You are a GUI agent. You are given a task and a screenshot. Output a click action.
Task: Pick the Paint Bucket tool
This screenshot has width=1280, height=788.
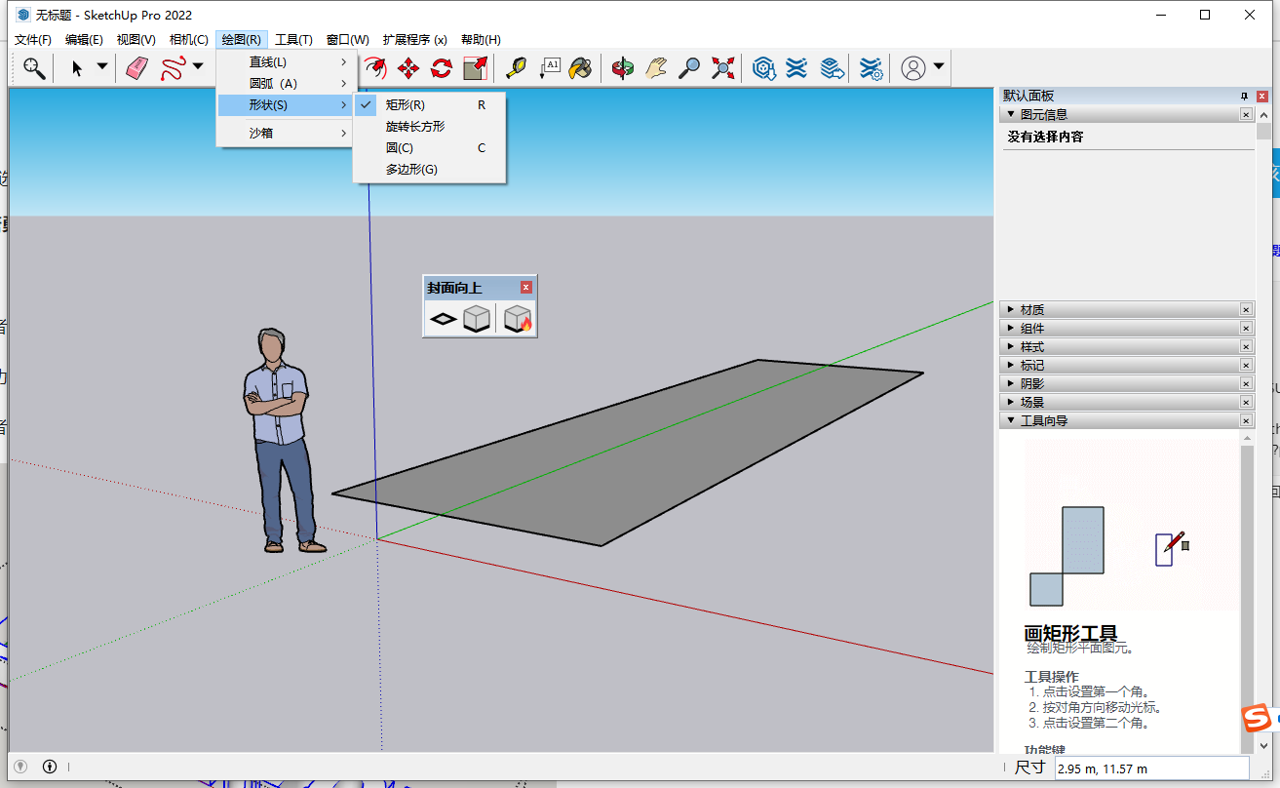point(581,68)
